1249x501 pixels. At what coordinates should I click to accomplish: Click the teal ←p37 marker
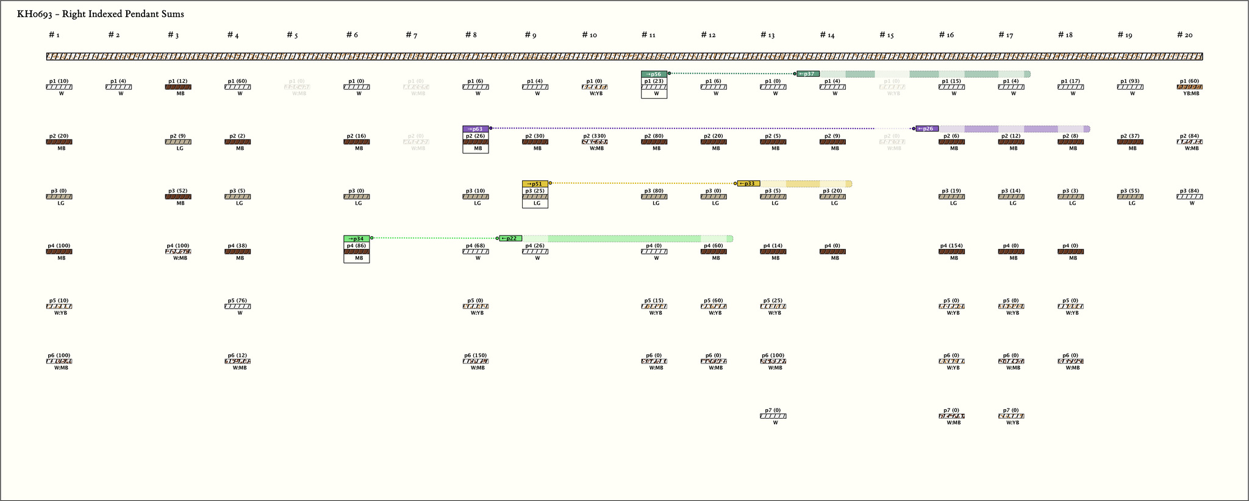coord(808,74)
